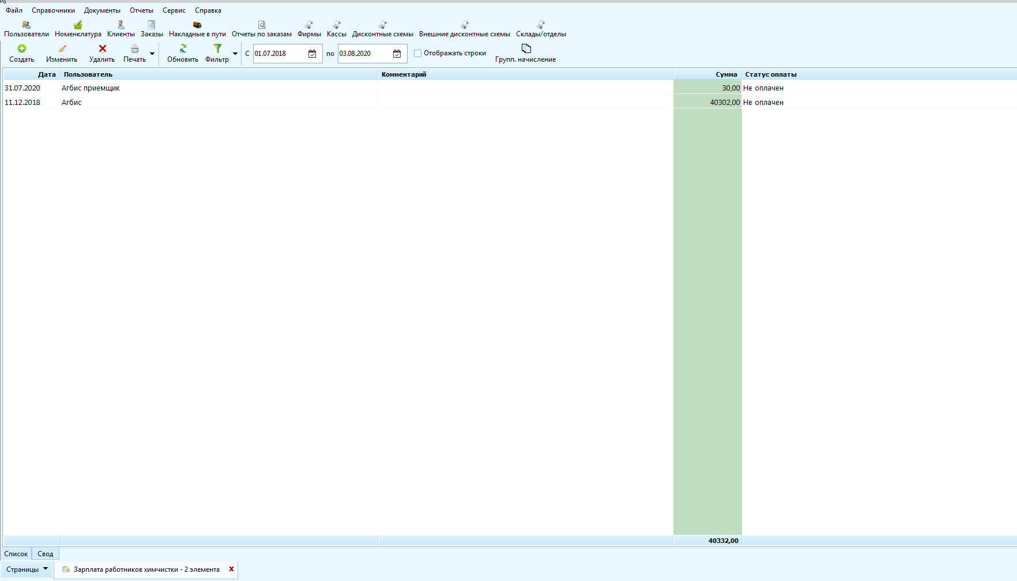Open Склады/отделы toolbar icon
The image size is (1017, 581).
541,25
